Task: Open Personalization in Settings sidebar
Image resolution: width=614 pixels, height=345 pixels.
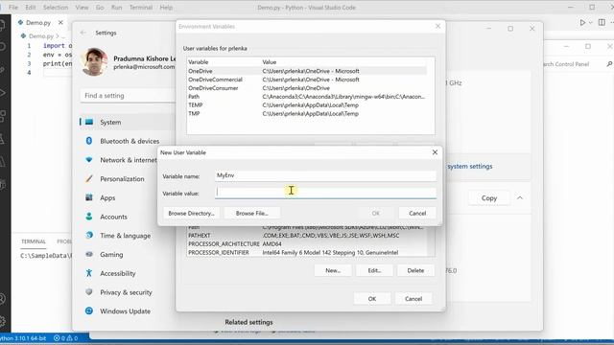Action: pos(119,179)
